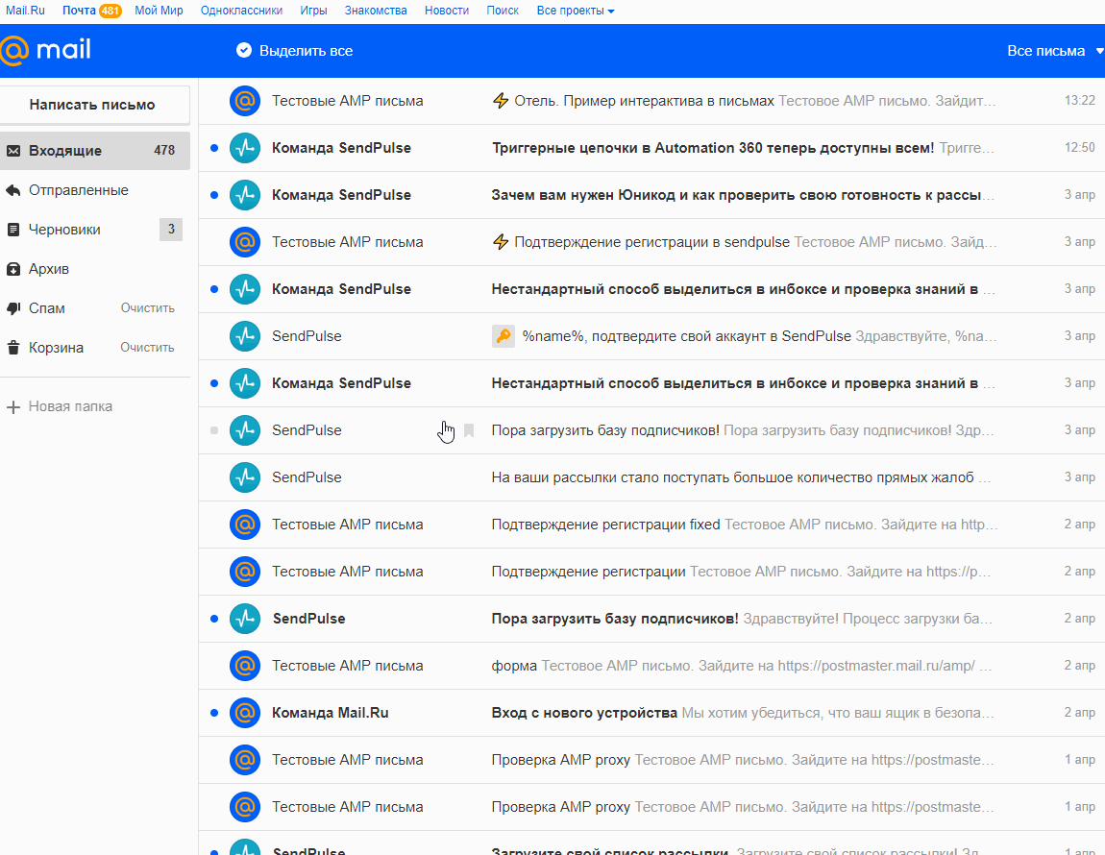The image size is (1105, 855).
Task: Open email Подтверждение регистрации fixed
Action: point(651,525)
